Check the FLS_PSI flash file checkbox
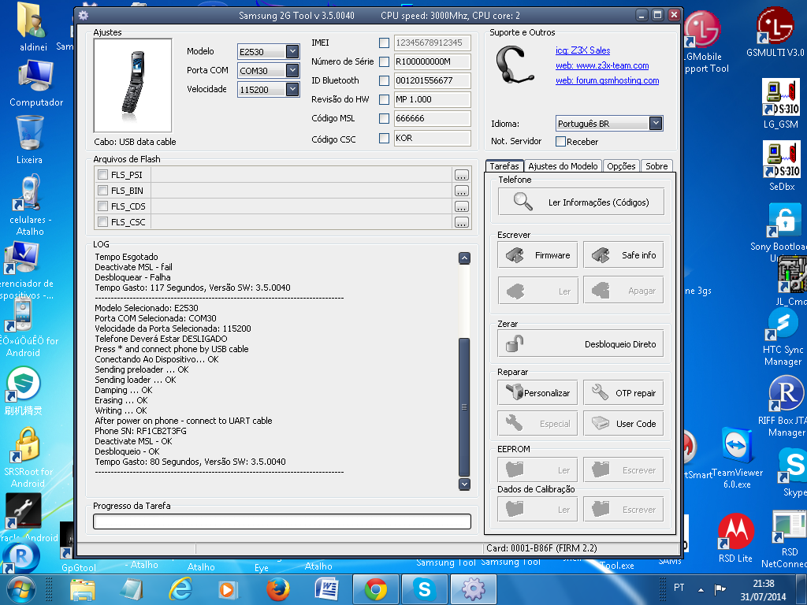 [x=103, y=175]
